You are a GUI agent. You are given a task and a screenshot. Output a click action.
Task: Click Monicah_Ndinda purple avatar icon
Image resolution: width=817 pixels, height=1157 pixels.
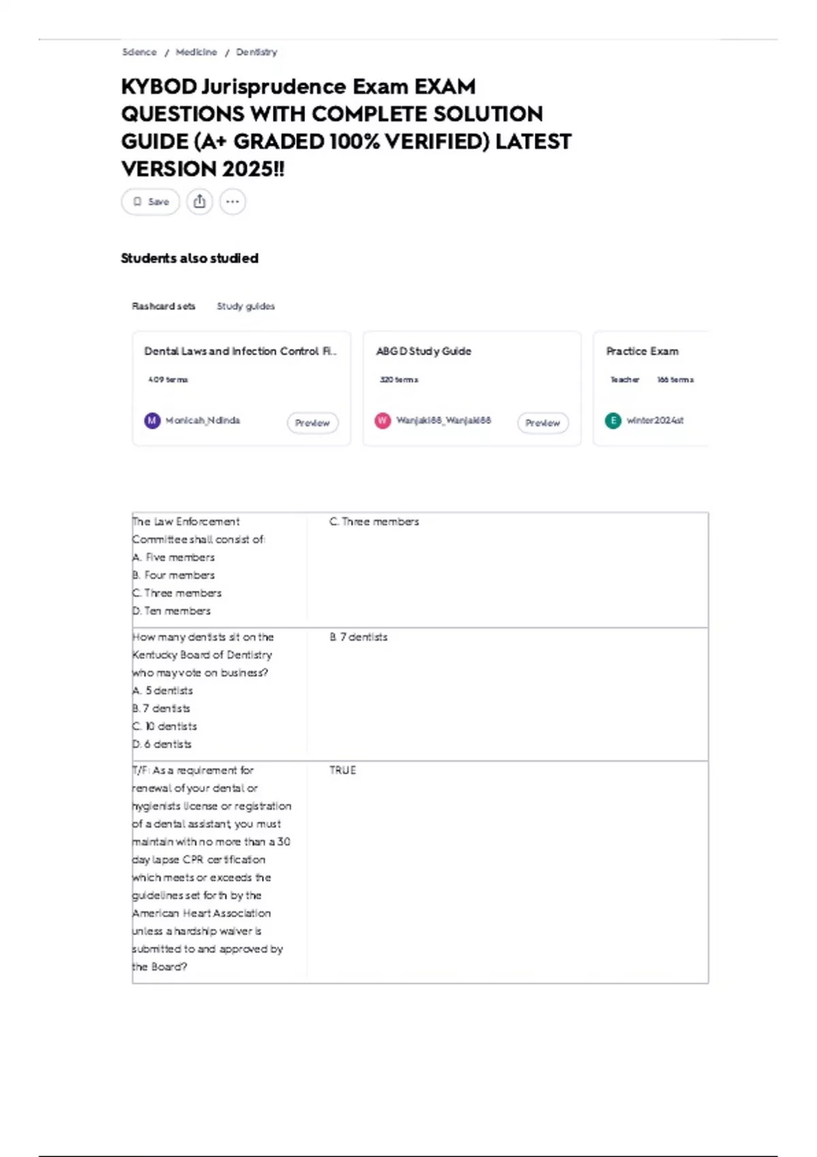[x=153, y=421]
